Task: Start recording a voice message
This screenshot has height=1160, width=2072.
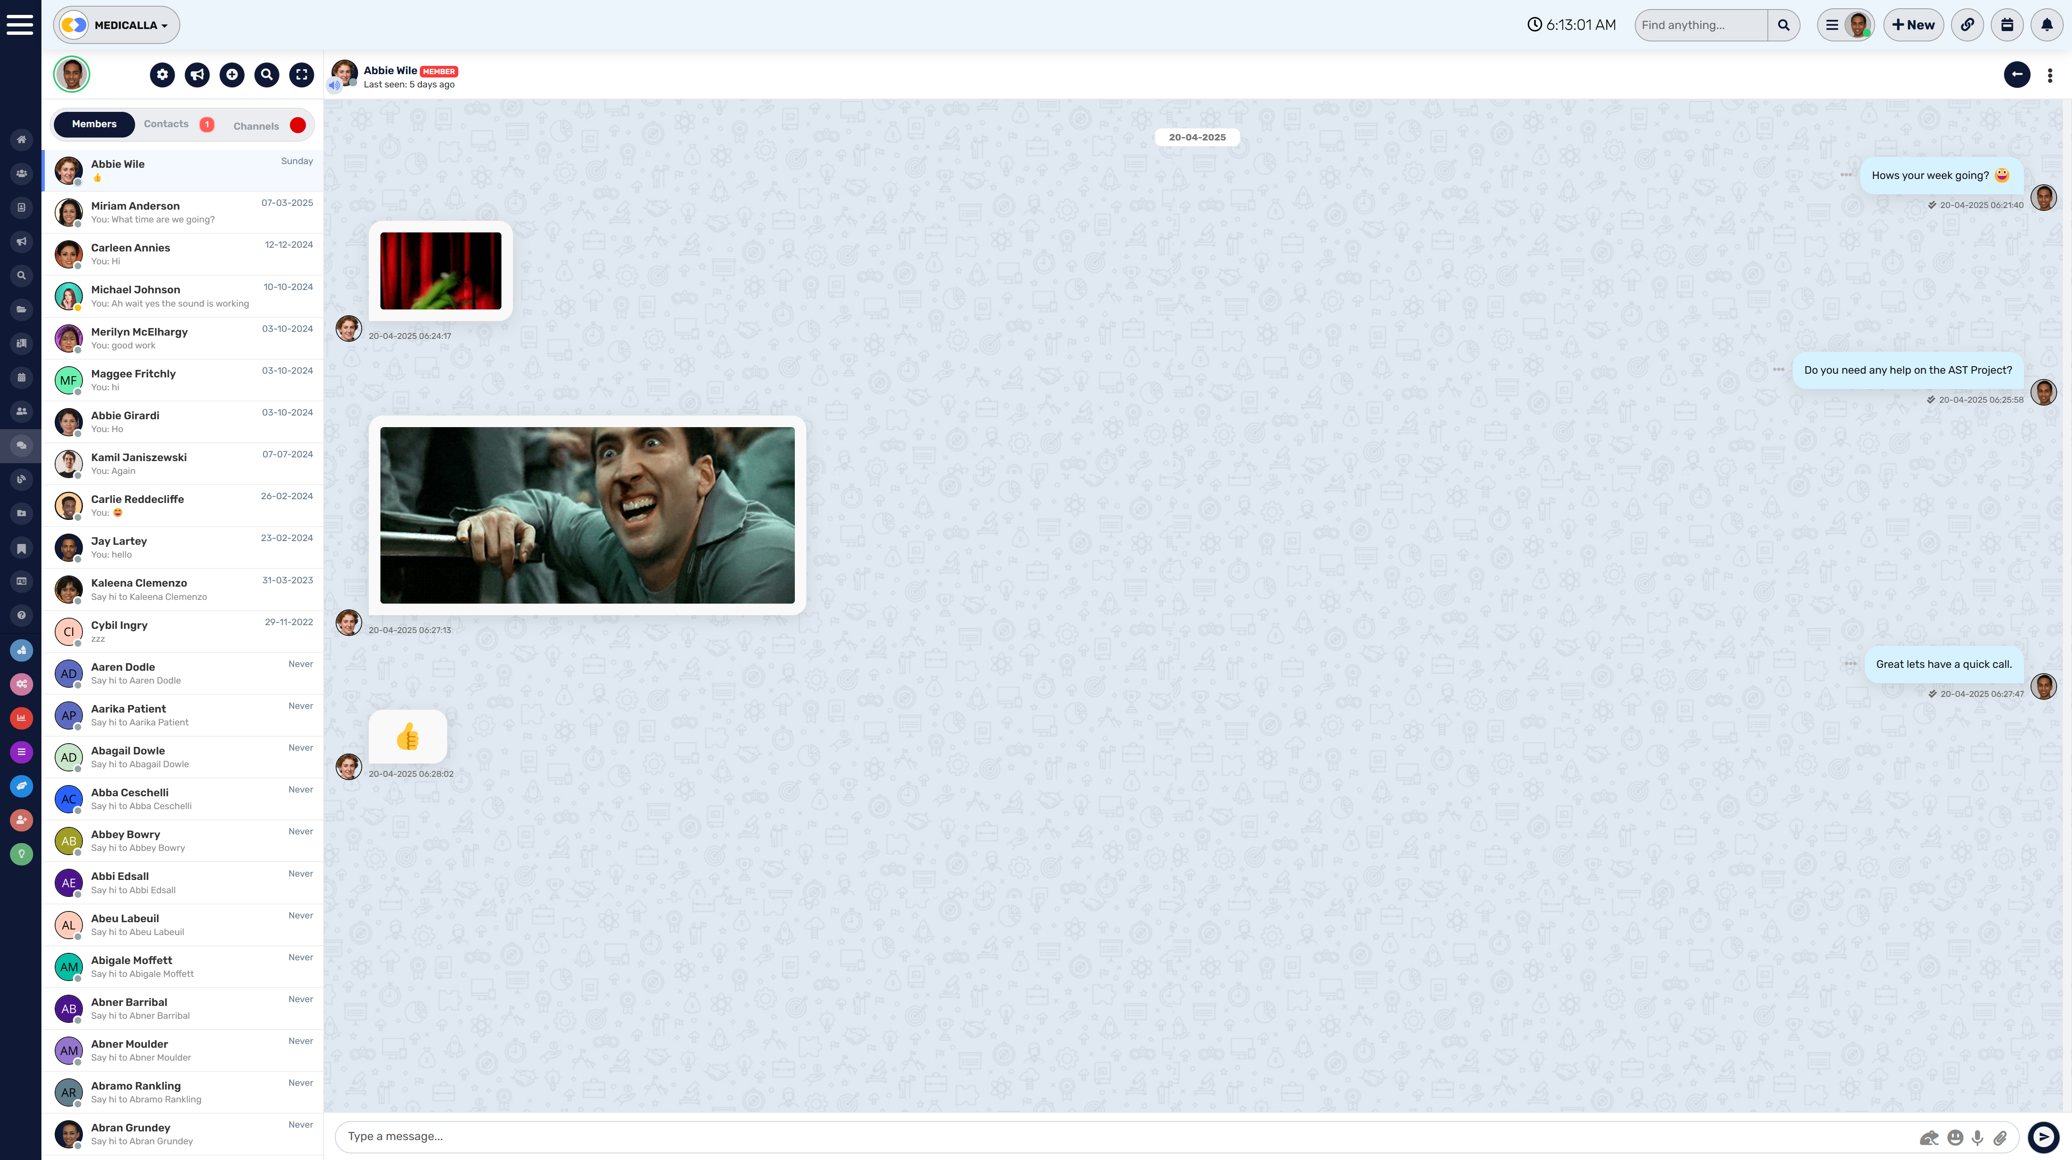Action: 1977,1138
